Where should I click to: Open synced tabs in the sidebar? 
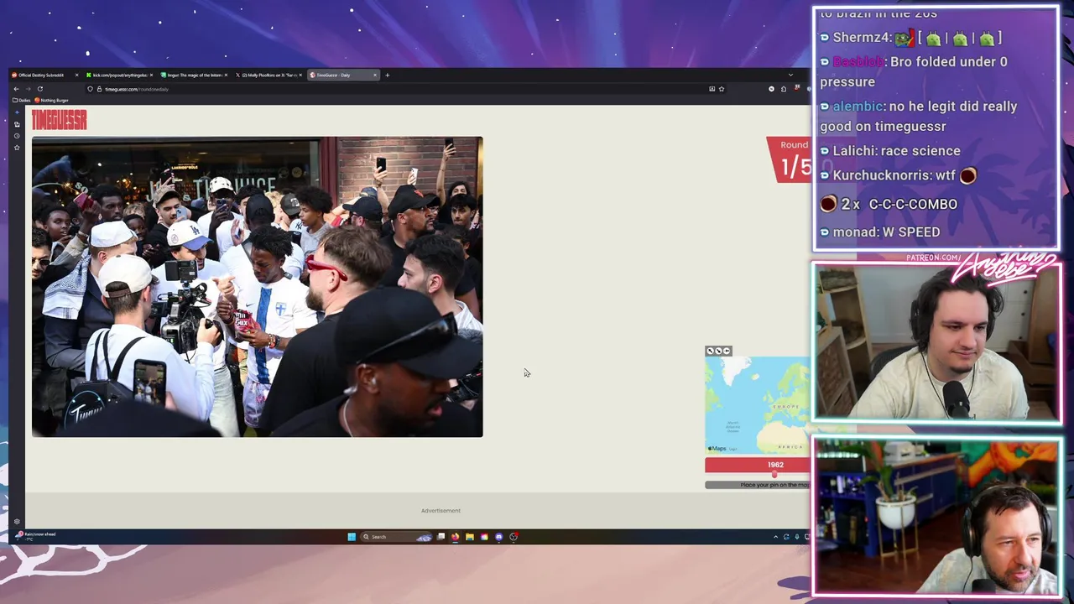tap(17, 124)
